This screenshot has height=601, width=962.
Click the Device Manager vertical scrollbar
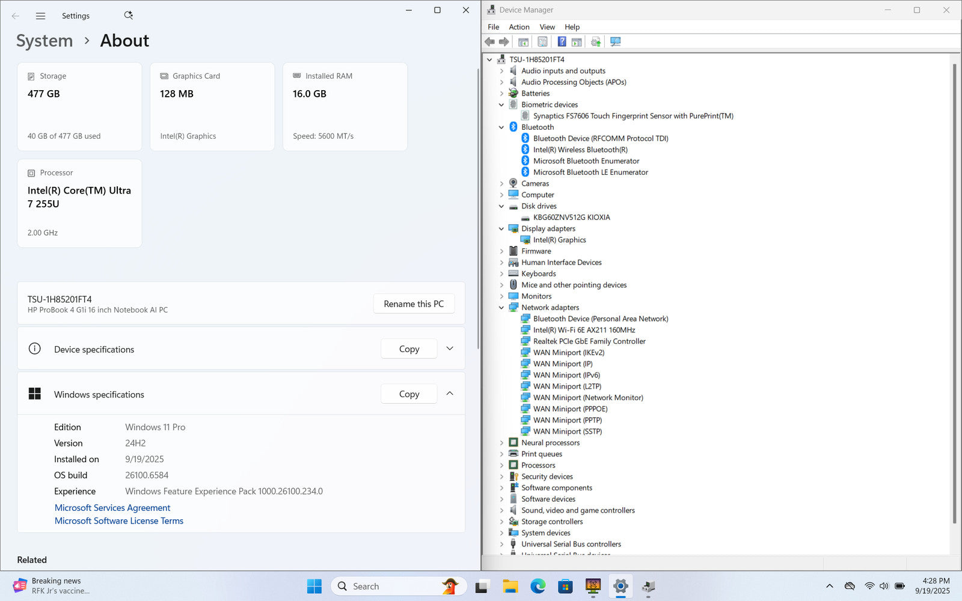click(x=954, y=288)
